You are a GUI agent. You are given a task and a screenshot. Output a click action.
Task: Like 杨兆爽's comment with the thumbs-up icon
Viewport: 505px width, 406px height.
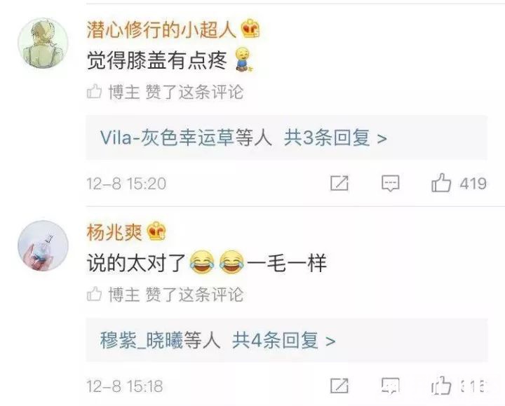(441, 386)
